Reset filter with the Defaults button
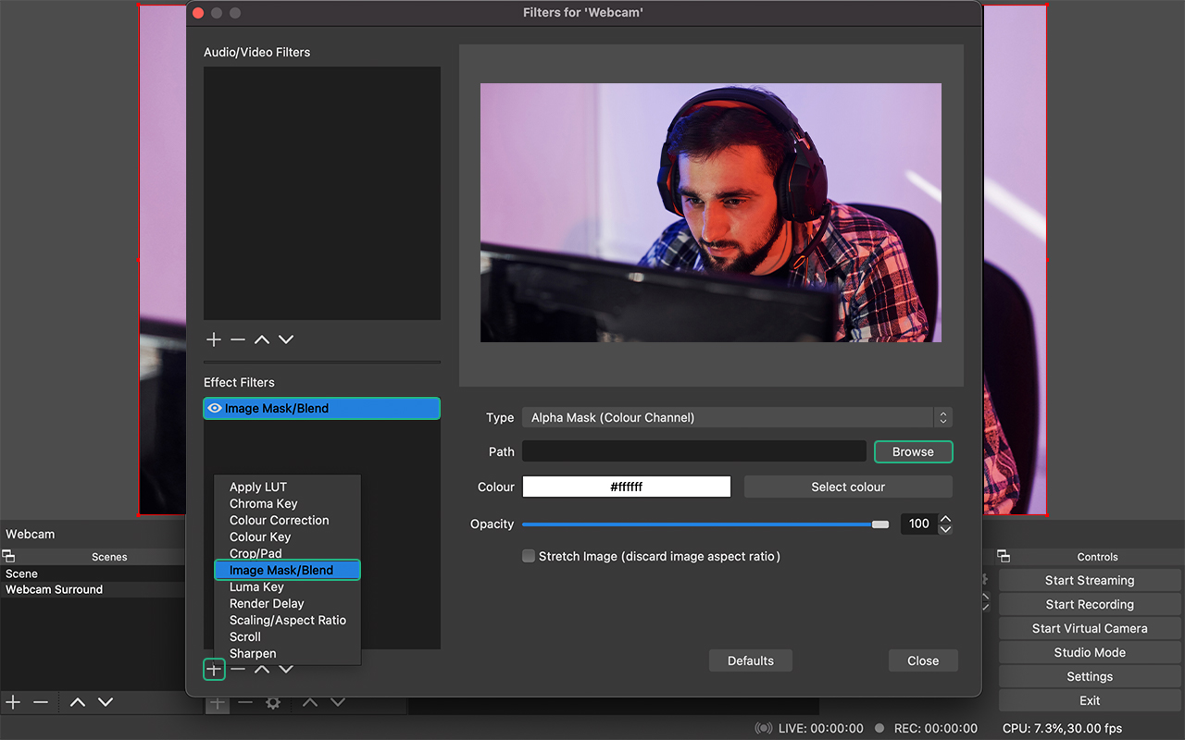This screenshot has width=1185, height=740. 751,660
